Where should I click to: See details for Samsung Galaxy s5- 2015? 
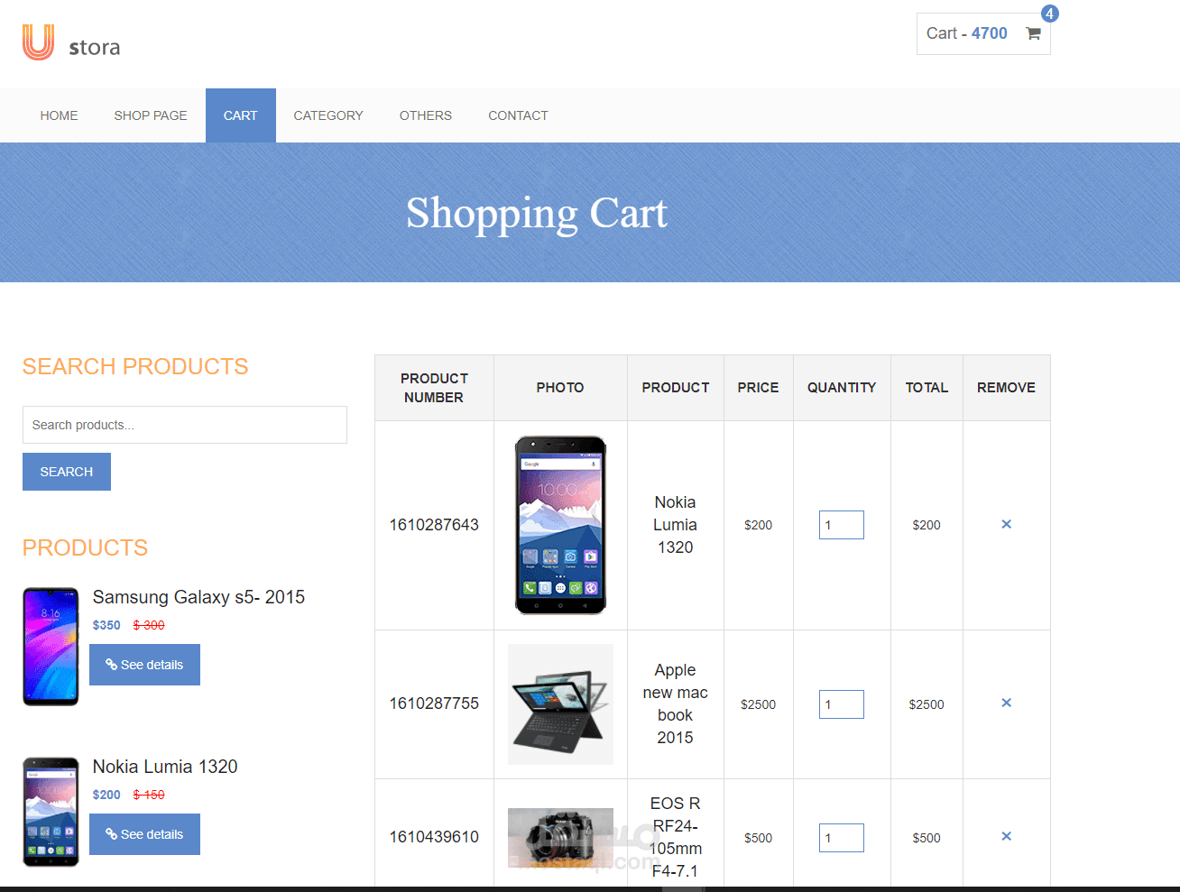point(144,665)
